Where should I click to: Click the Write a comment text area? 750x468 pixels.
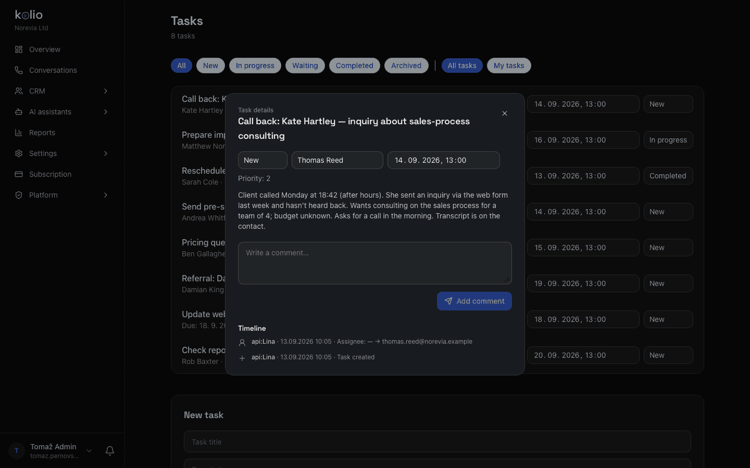pos(375,263)
